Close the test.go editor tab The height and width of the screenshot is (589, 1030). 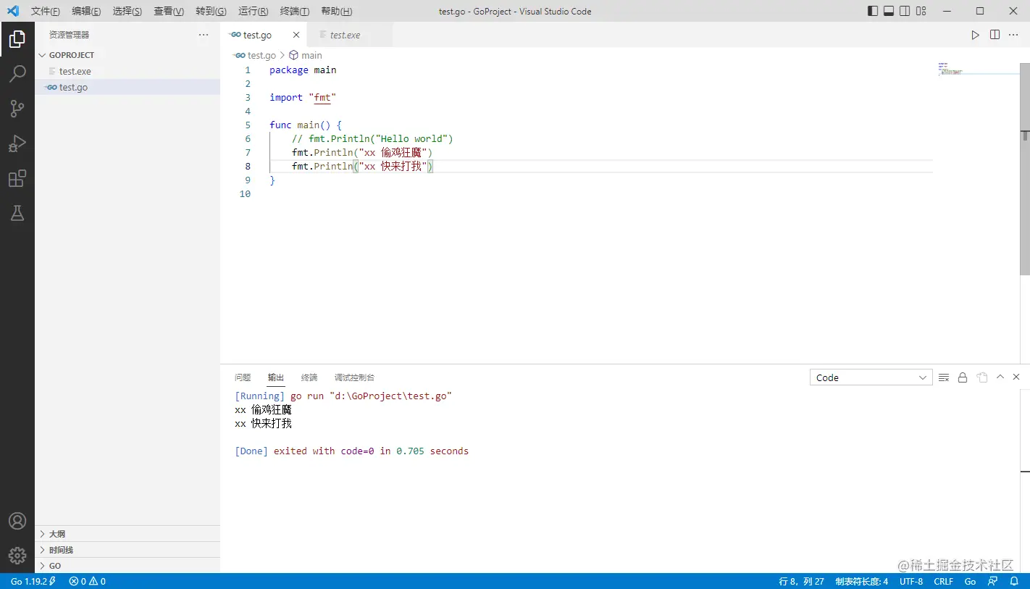[x=296, y=35]
